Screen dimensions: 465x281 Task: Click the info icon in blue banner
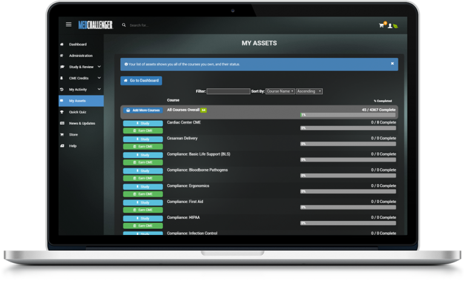[126, 64]
